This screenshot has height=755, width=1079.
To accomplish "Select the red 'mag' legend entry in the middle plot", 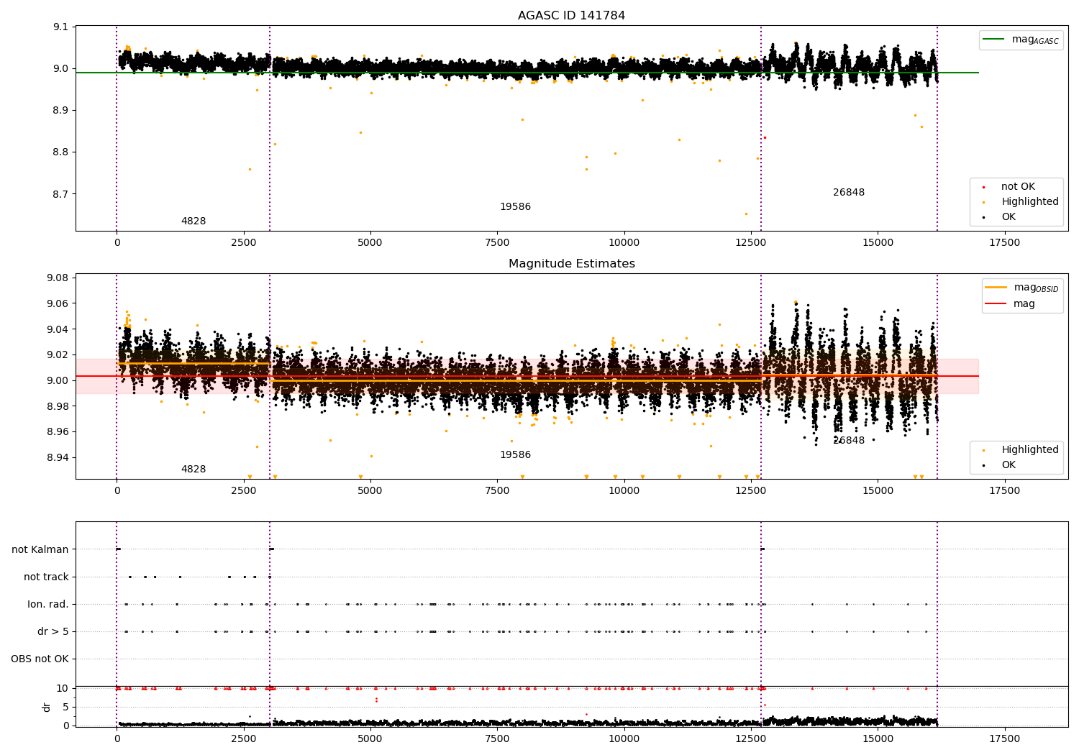I will pos(1010,304).
